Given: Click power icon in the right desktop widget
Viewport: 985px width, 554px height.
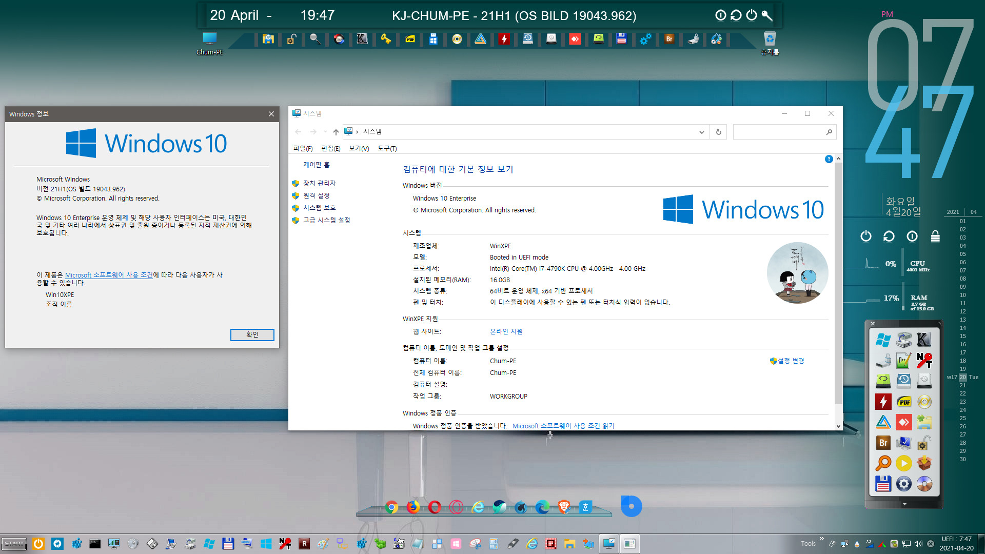Looking at the screenshot, I should (x=866, y=236).
